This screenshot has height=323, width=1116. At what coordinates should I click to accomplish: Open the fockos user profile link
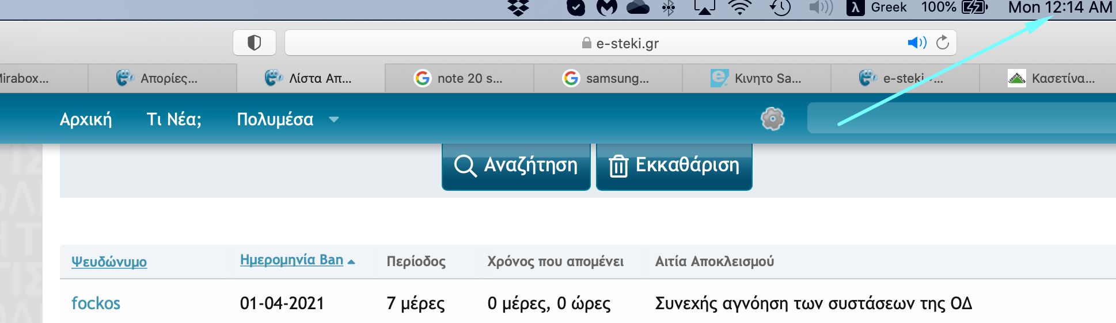(96, 303)
